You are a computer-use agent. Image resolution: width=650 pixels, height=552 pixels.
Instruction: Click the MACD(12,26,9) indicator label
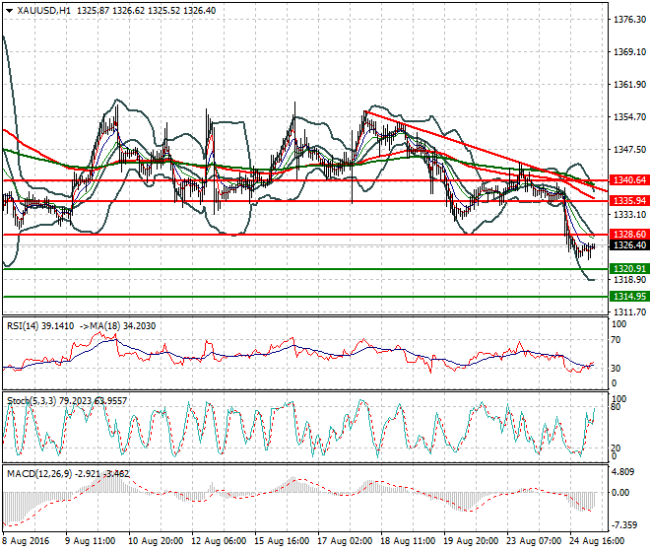coord(35,475)
